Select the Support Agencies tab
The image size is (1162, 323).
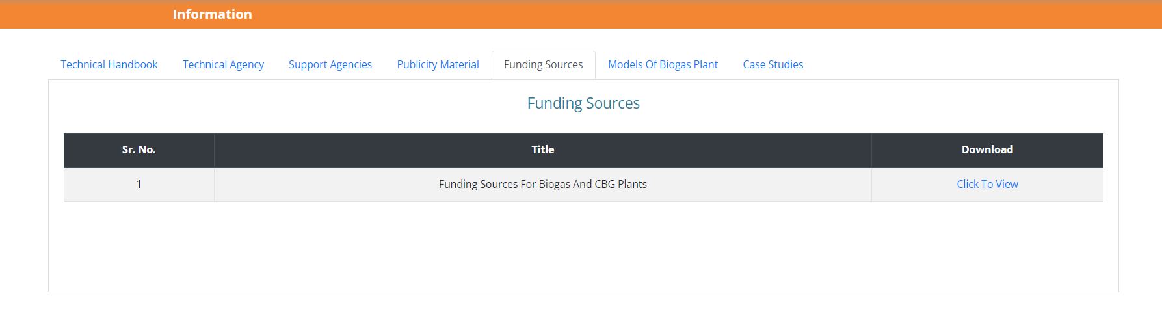coord(330,64)
